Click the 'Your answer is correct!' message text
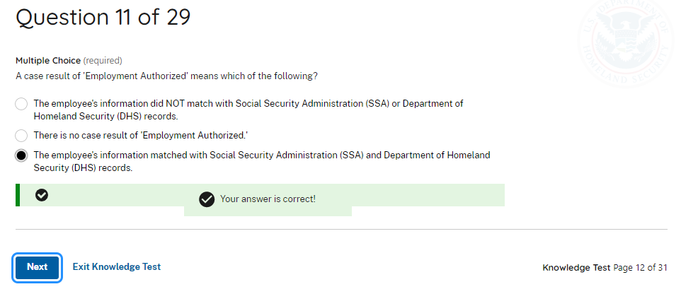This screenshot has height=306, width=681. click(x=268, y=199)
